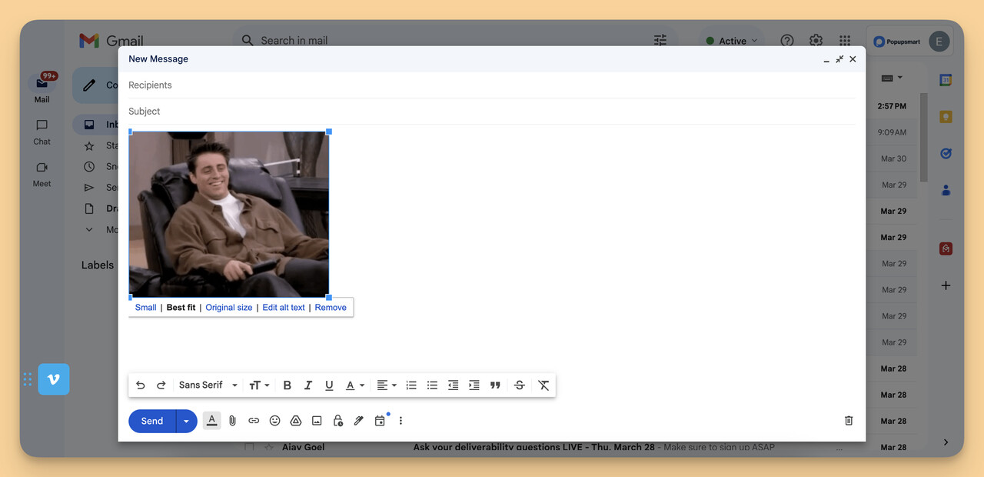The width and height of the screenshot is (984, 477).
Task: Exit full-screen compose mode
Action: pyautogui.click(x=839, y=59)
